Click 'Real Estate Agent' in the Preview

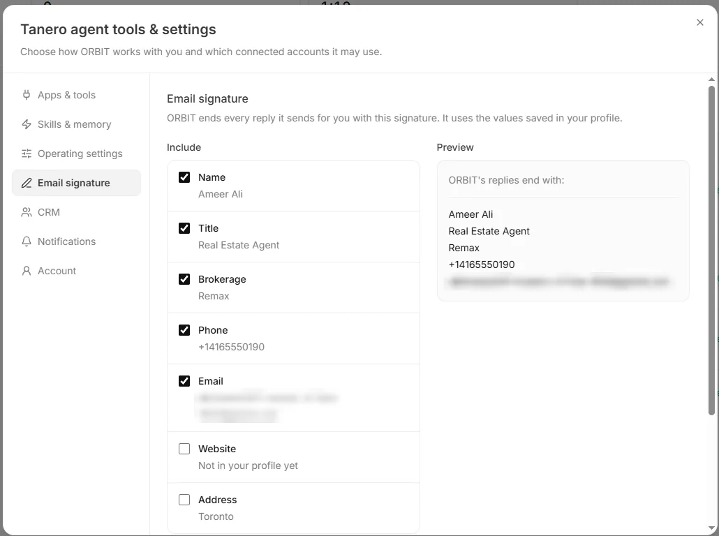tap(489, 232)
